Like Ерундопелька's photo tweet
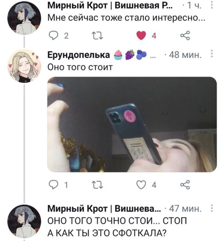The image size is (219, 241). (141, 185)
